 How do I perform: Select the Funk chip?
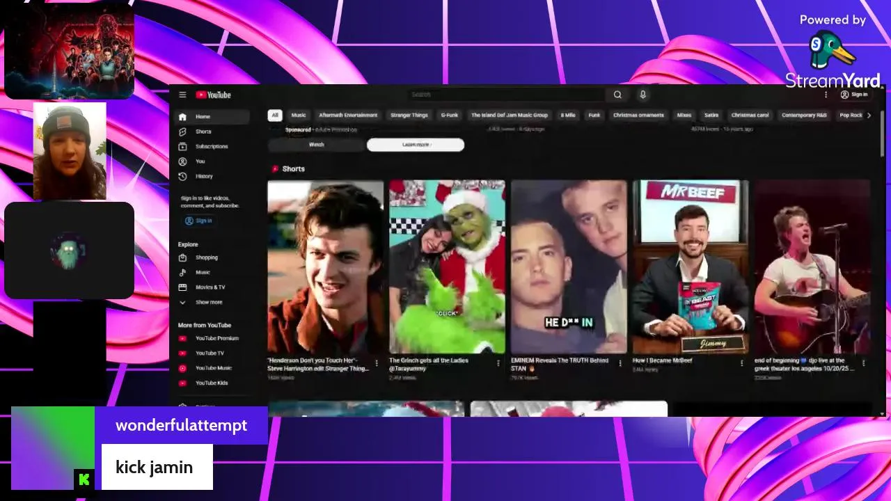(x=594, y=115)
